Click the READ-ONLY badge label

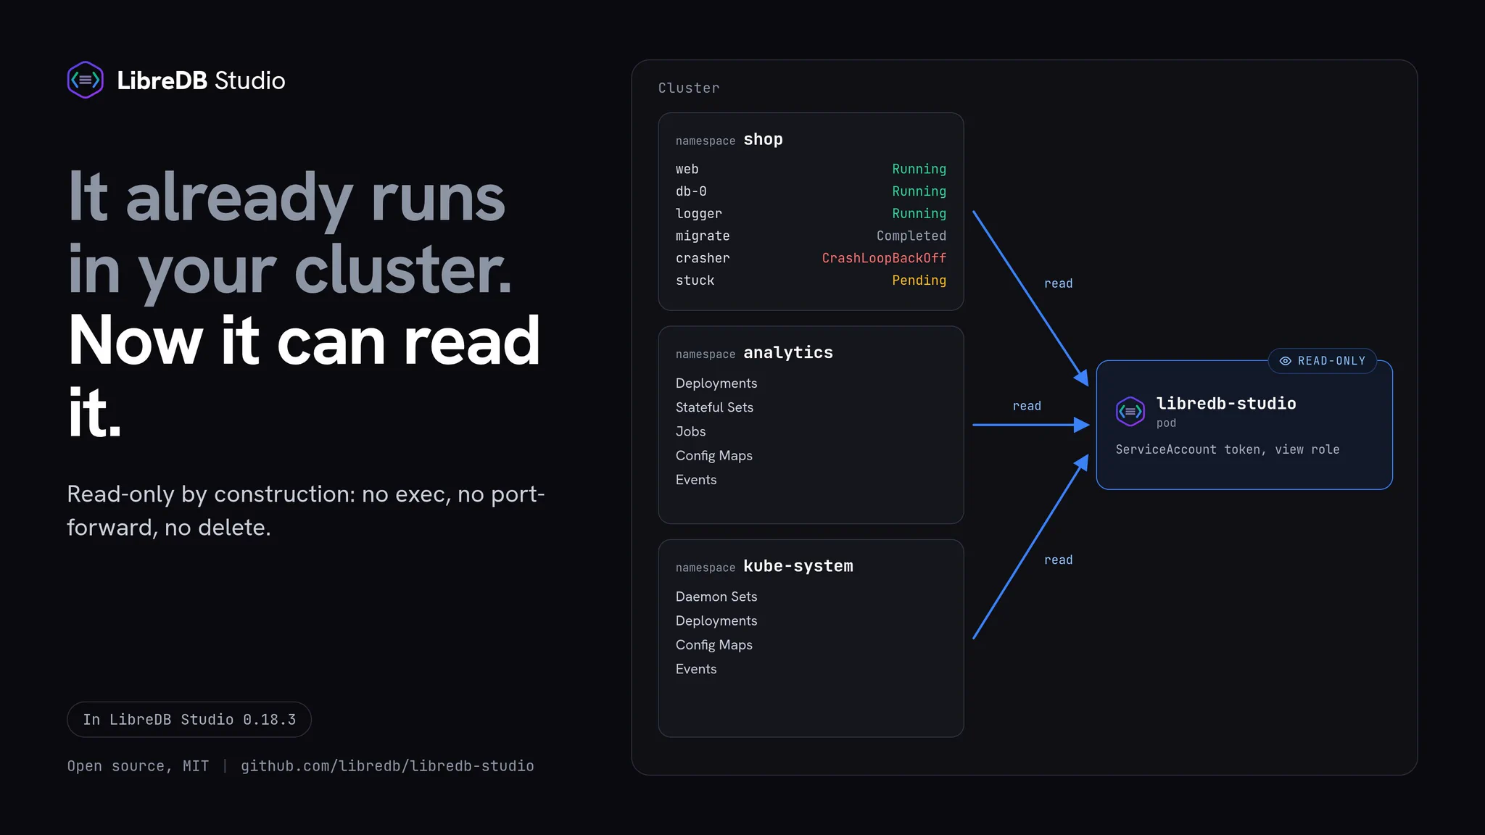[x=1323, y=361]
